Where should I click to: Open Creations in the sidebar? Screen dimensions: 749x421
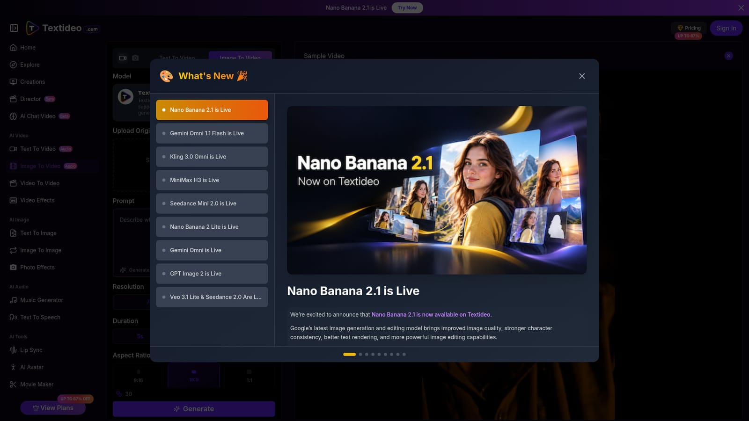(x=28, y=82)
